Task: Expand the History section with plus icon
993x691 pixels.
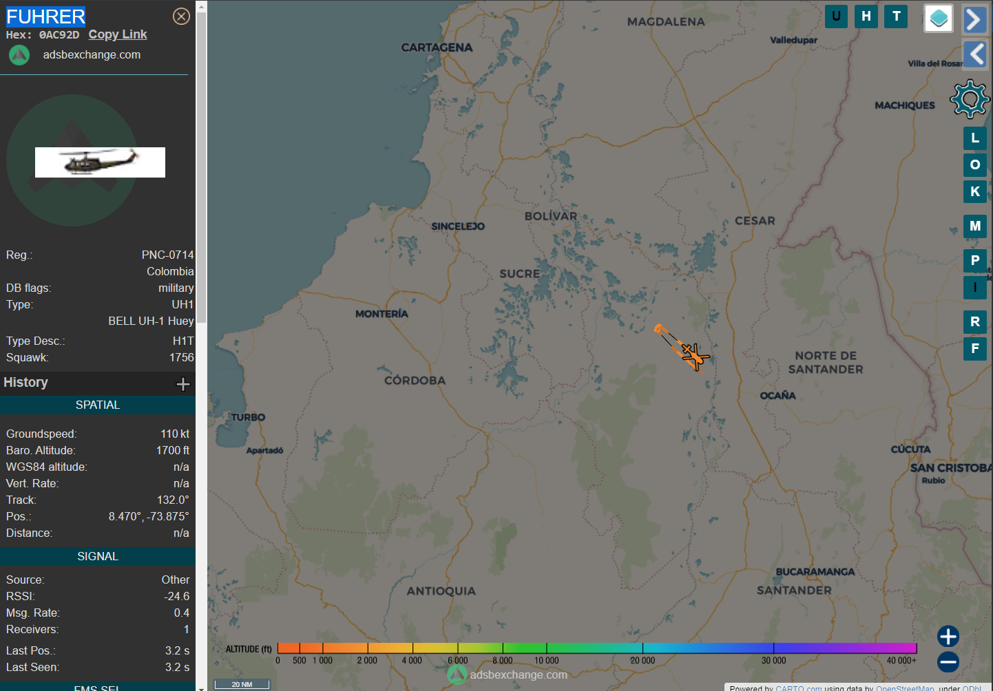Action: click(x=183, y=384)
